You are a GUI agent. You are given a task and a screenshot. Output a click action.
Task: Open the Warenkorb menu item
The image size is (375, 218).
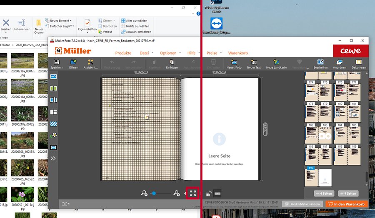coord(238,53)
